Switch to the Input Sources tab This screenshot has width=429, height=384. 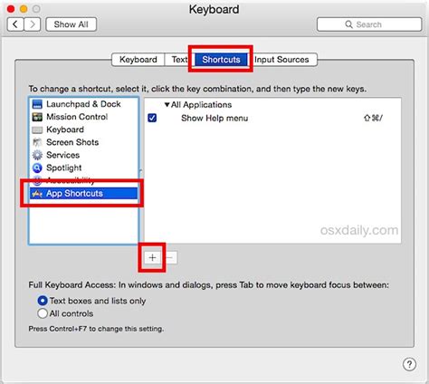(x=281, y=60)
